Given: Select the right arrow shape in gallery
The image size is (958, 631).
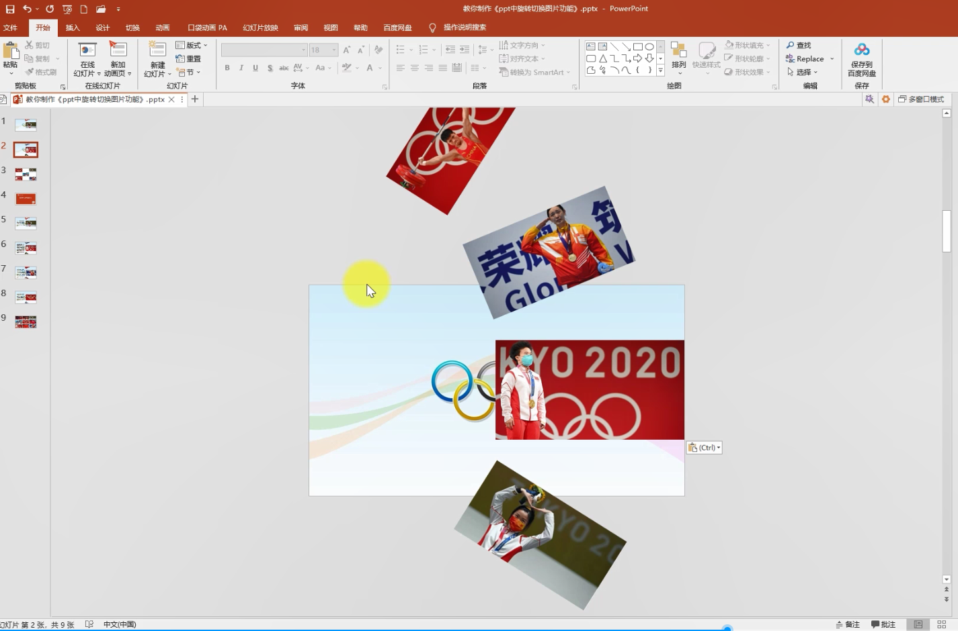Looking at the screenshot, I should coord(637,58).
